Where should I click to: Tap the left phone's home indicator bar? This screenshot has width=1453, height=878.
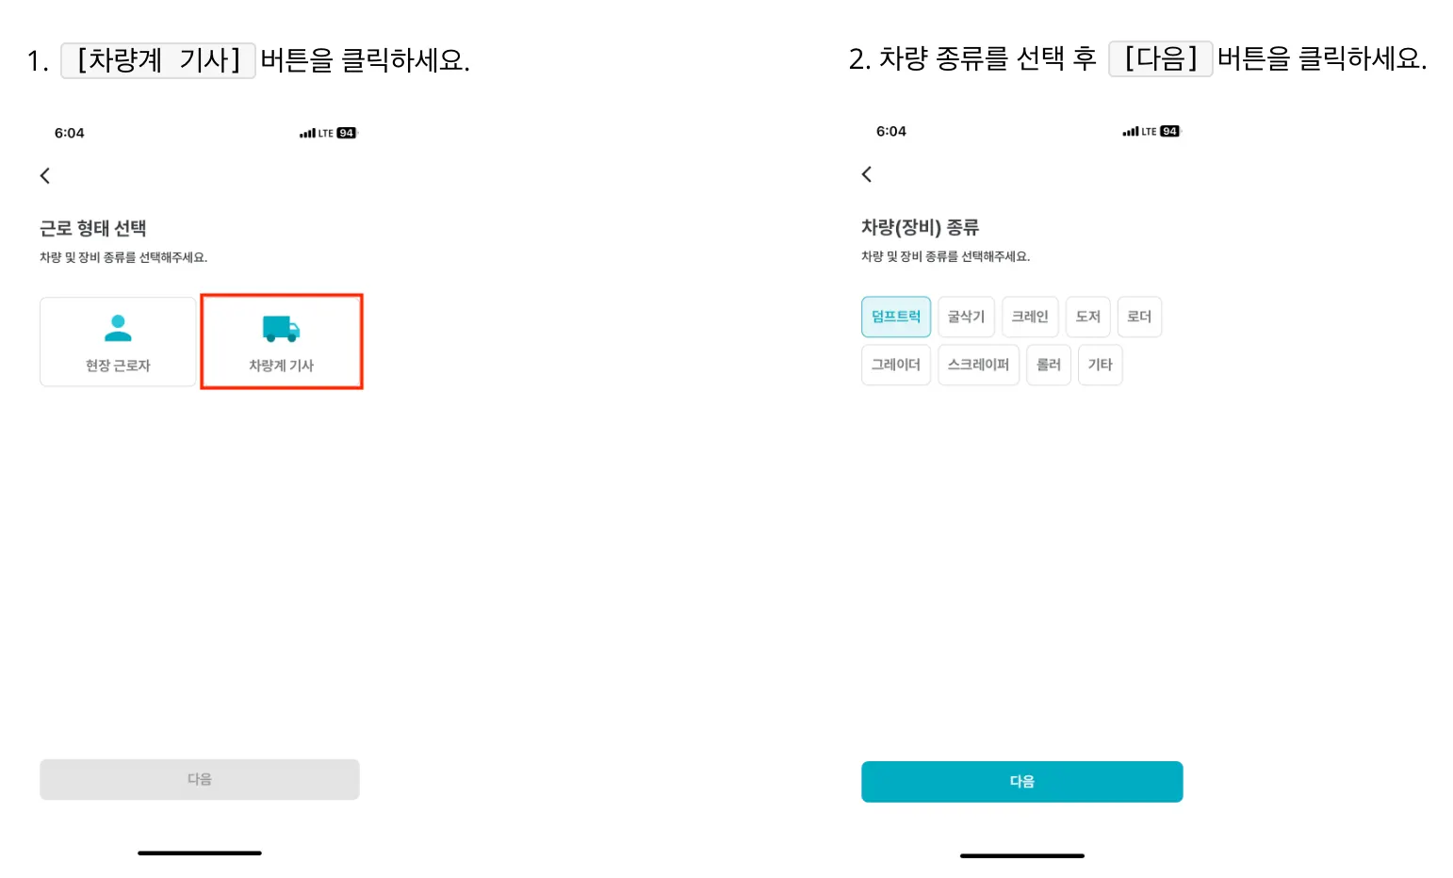pos(200,853)
